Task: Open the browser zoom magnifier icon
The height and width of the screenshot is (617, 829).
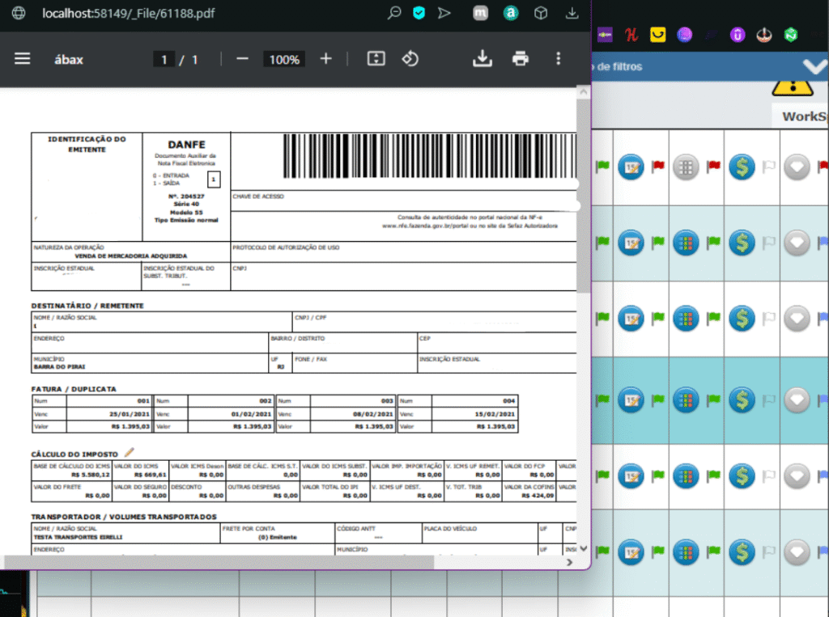Action: 394,13
